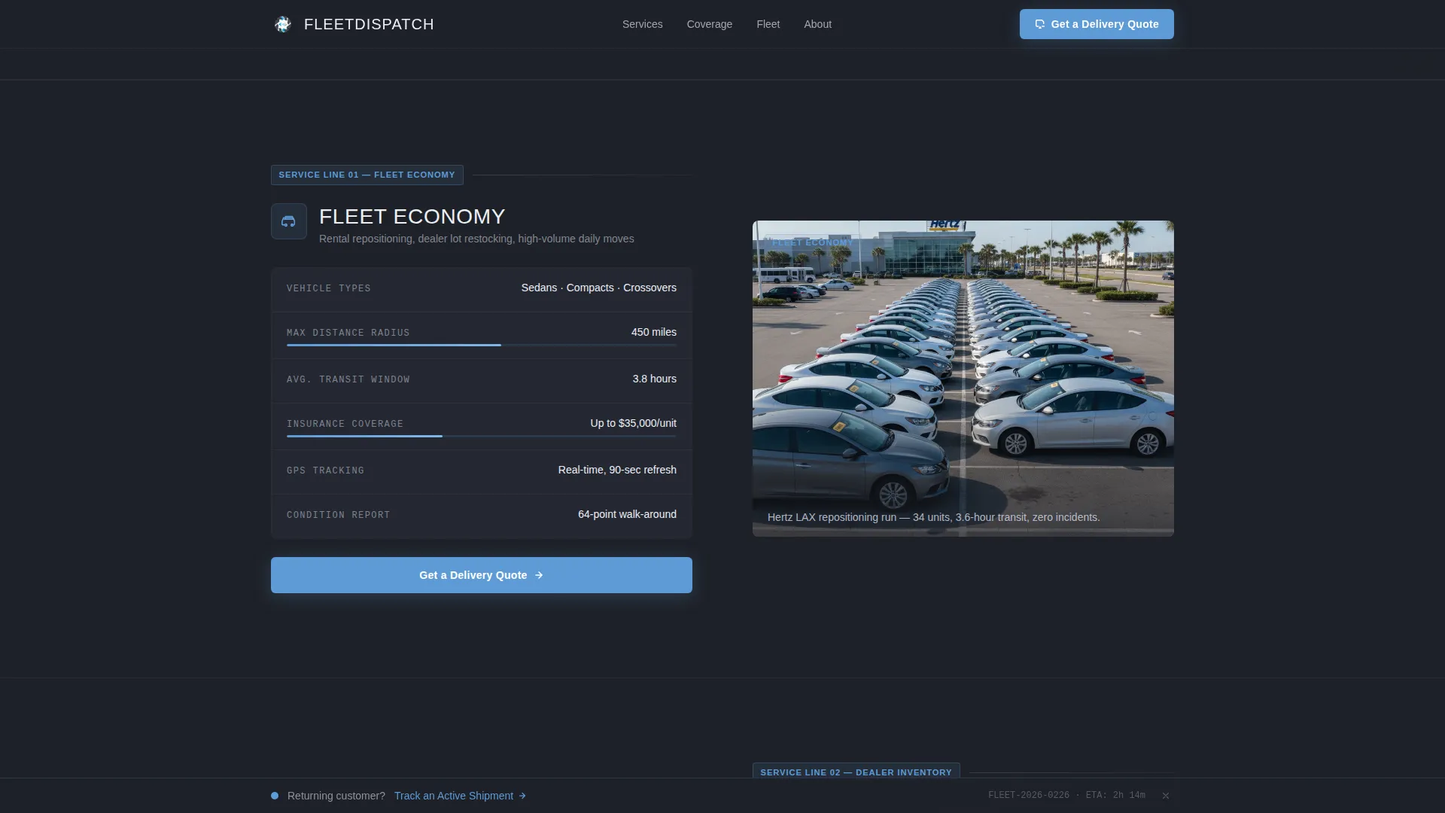Screen dimensions: 1445x813
Task: Click chat icon in header quote button
Action: pos(1039,24)
